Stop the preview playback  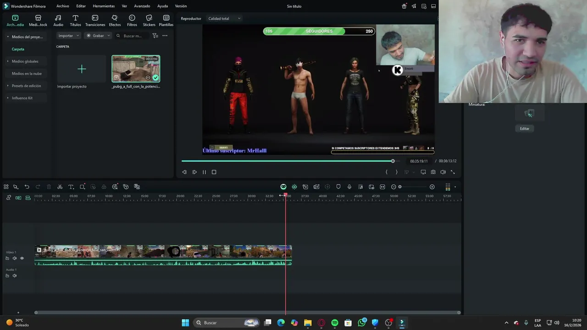tap(214, 172)
